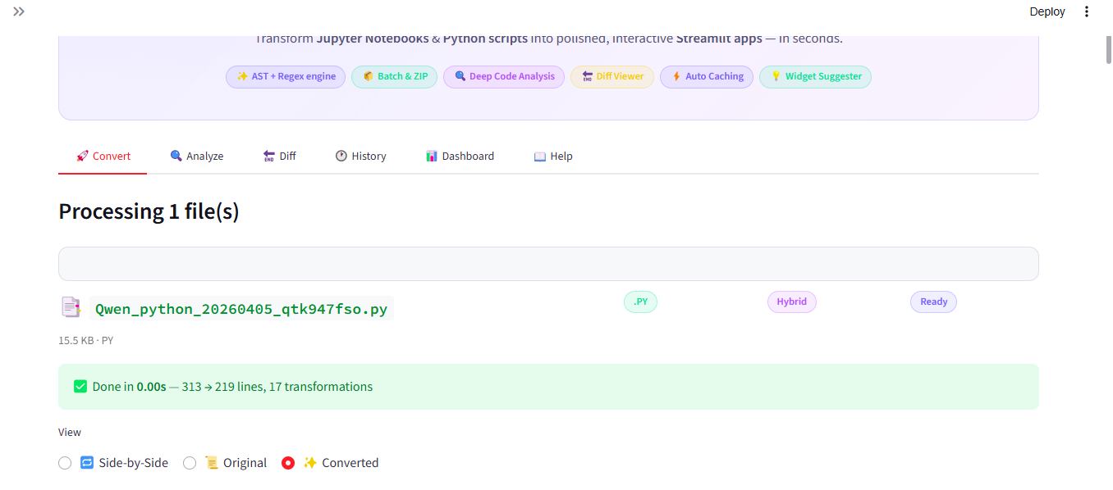The height and width of the screenshot is (490, 1113).
Task: Expand the collapsed sidebar chevron
Action: 19,11
